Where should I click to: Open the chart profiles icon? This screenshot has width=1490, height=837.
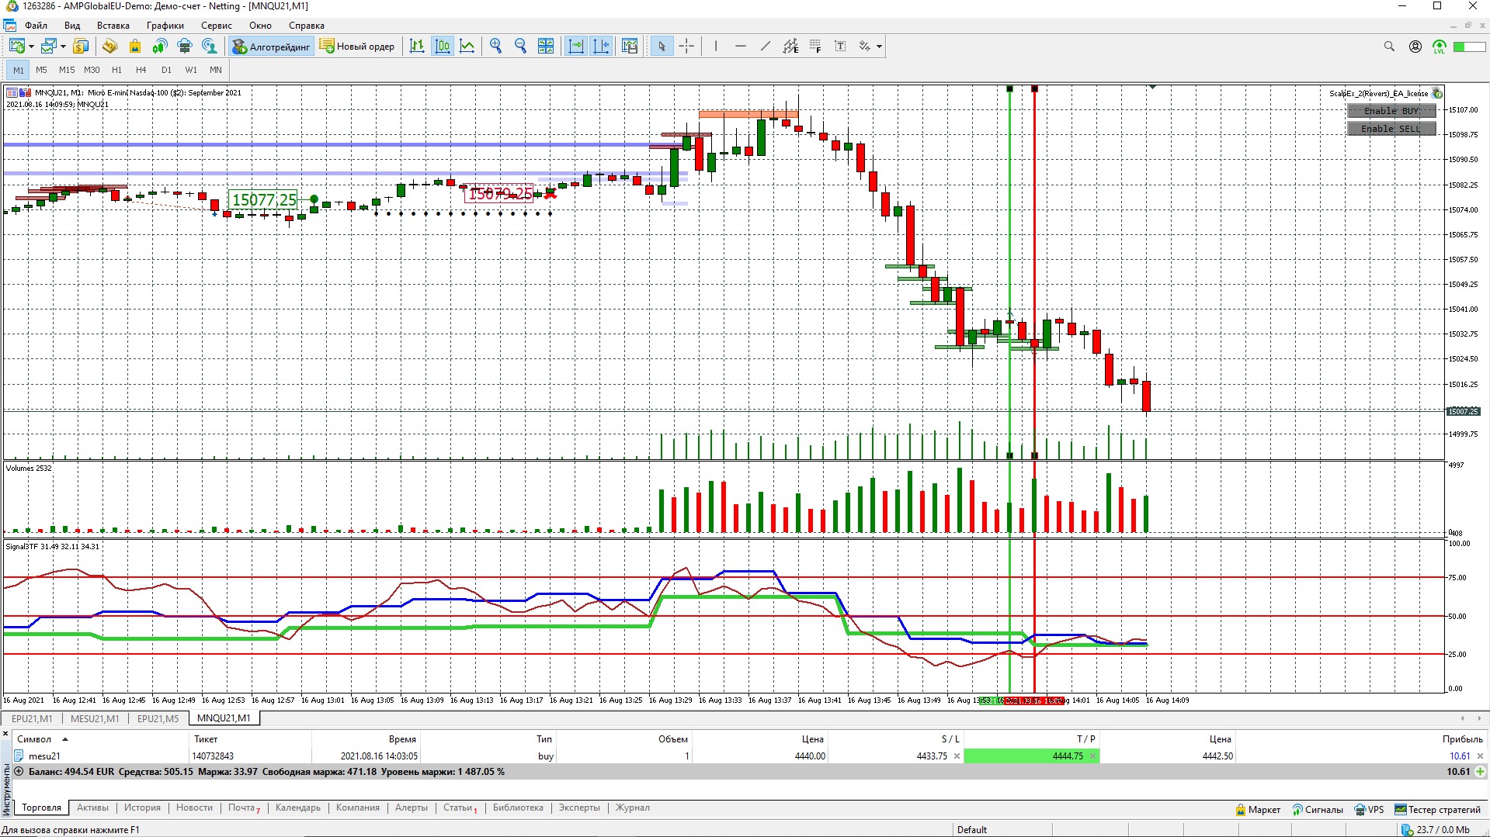pyautogui.click(x=49, y=47)
